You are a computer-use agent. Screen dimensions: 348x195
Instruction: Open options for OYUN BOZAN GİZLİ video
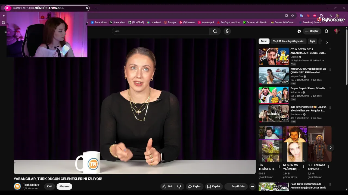tap(330, 50)
